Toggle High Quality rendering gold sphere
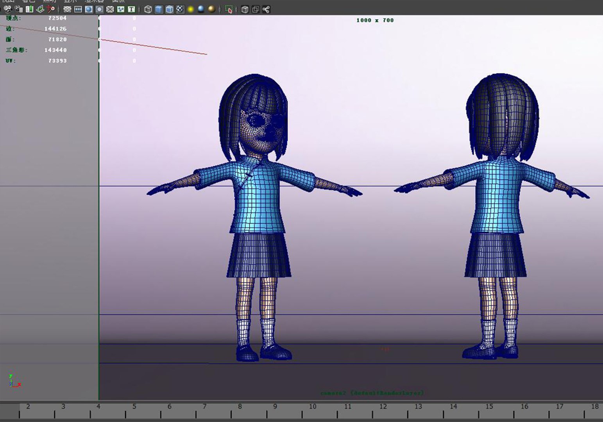The height and width of the screenshot is (422, 603). coord(212,9)
